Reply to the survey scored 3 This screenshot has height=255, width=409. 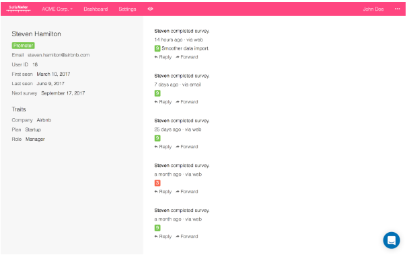pyautogui.click(x=163, y=191)
